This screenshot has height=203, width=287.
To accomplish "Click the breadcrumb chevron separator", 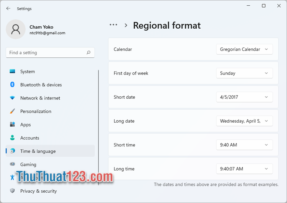I will point(126,25).
